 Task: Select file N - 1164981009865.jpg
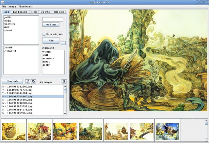(33, 113)
